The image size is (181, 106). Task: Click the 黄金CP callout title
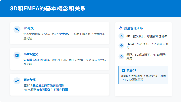(131, 70)
